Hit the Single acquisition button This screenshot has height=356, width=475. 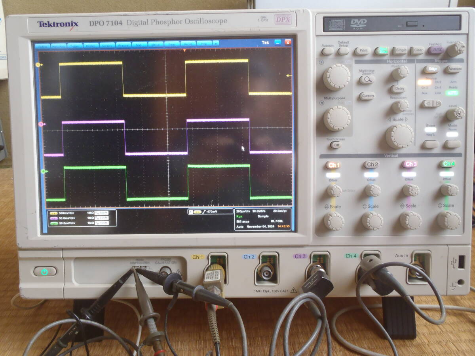(x=400, y=50)
